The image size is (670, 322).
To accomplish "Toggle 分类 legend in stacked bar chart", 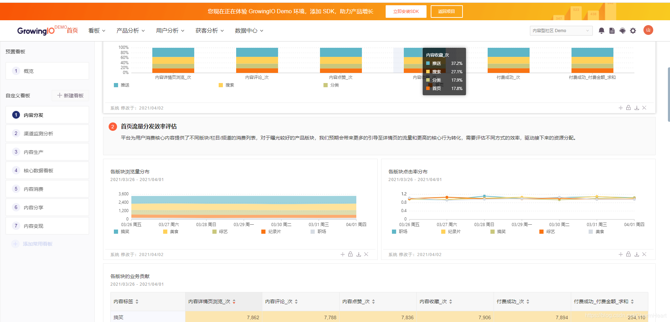I will coord(331,85).
